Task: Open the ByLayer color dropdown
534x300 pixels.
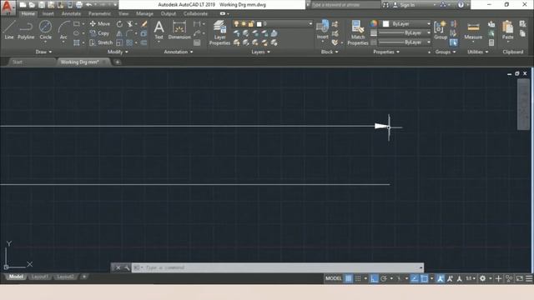Action: (428, 24)
